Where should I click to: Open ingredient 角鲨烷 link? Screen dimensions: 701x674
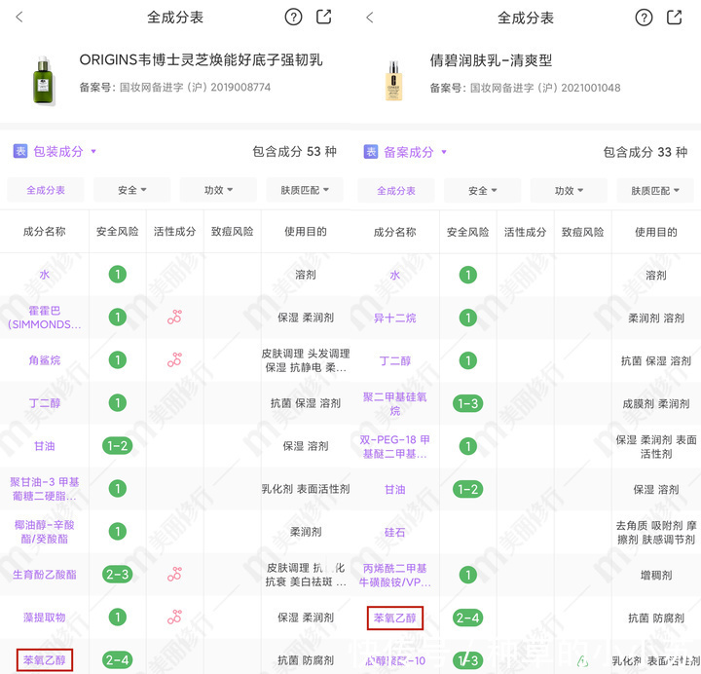(x=44, y=360)
